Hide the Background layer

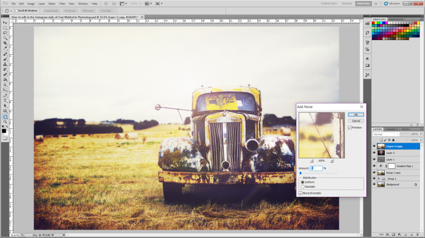374,184
